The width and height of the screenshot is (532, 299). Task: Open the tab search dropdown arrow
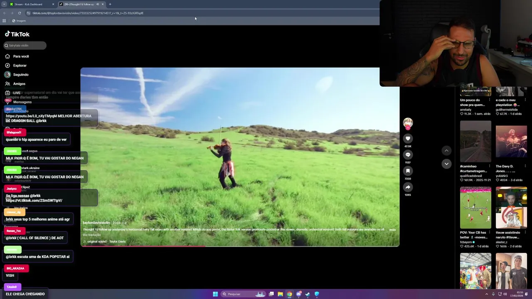[4, 4]
